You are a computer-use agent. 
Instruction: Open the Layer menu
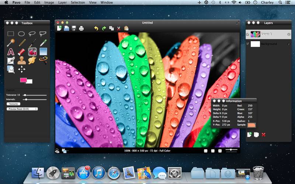62,3
